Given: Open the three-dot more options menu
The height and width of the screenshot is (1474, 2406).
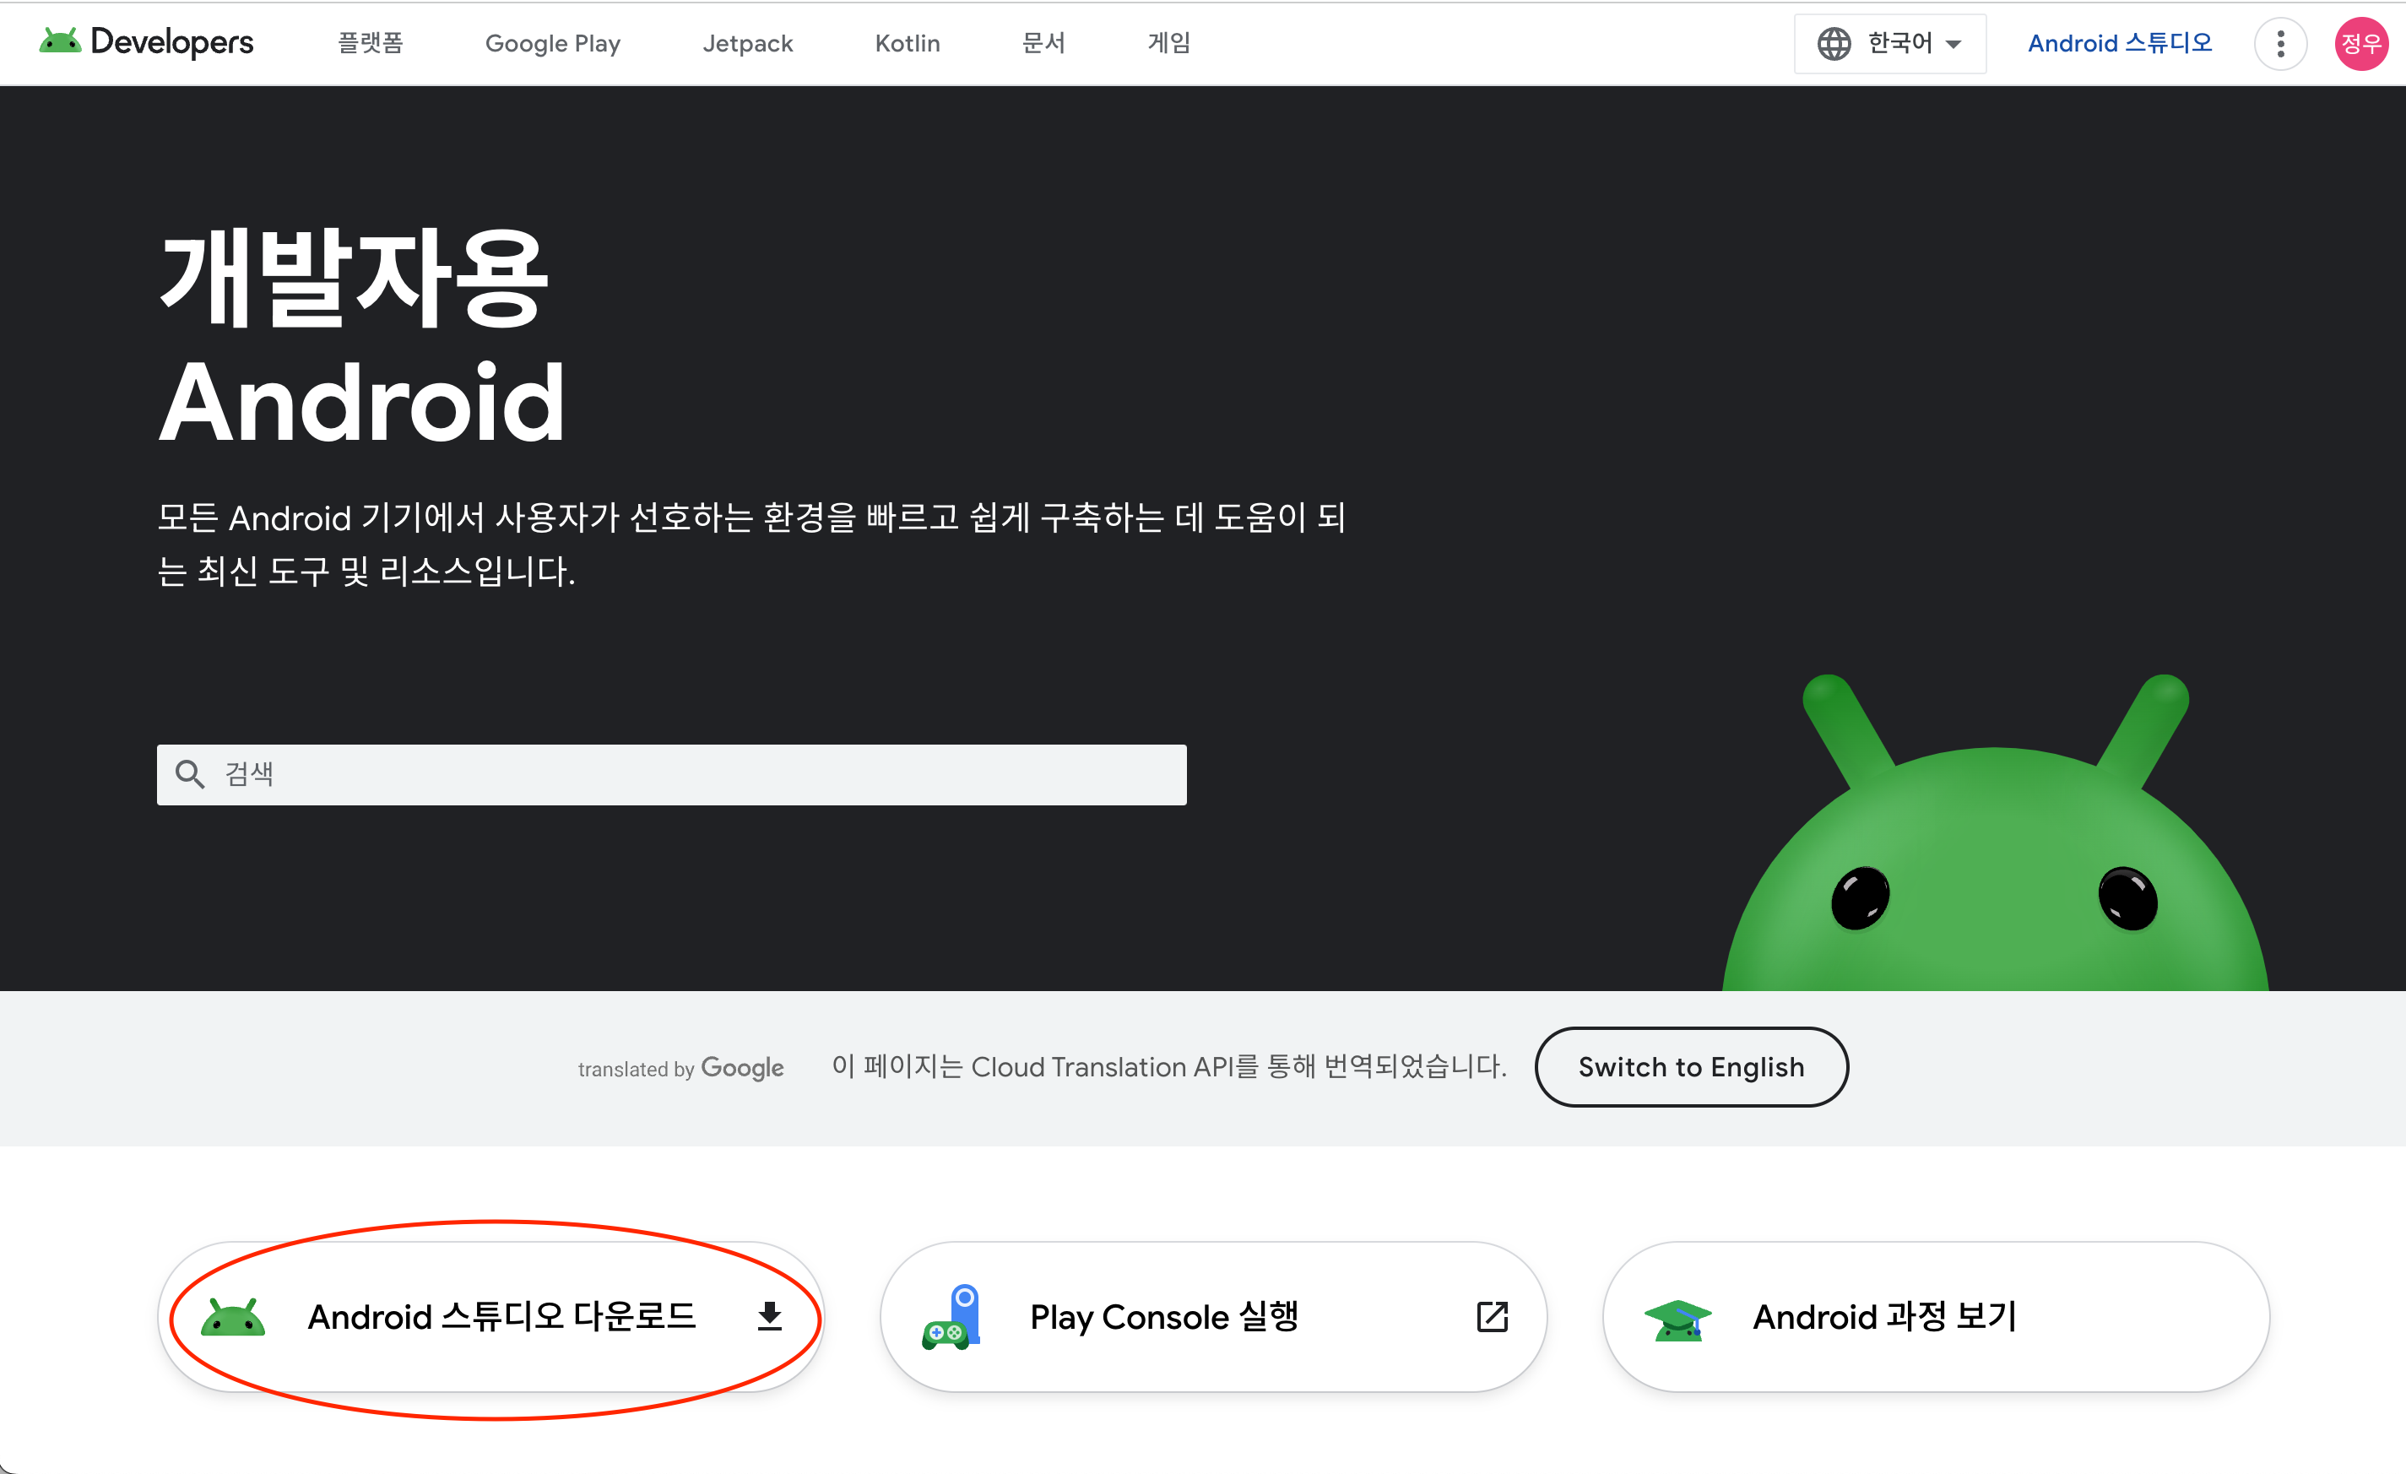Looking at the screenshot, I should 2280,43.
